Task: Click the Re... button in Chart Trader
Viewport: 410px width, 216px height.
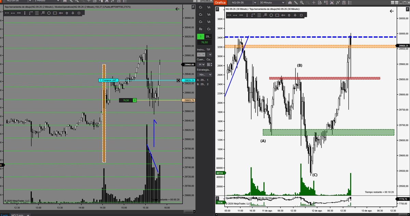Action: coord(201,29)
